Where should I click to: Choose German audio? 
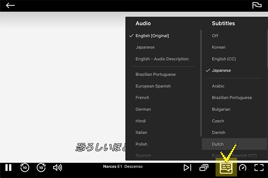click(143, 109)
